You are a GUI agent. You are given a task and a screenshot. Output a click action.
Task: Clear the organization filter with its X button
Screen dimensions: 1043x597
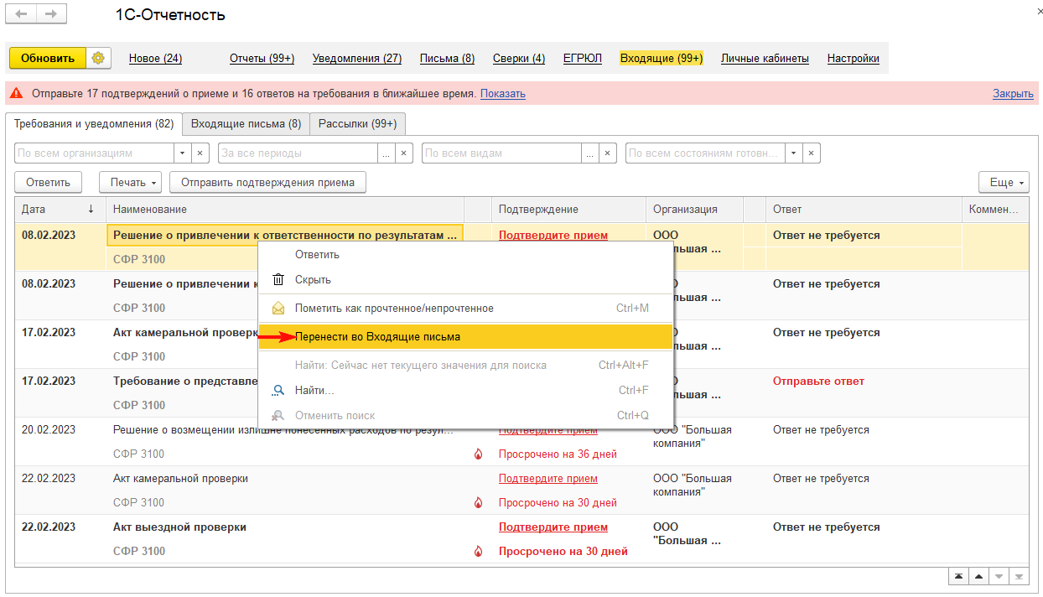coord(200,153)
